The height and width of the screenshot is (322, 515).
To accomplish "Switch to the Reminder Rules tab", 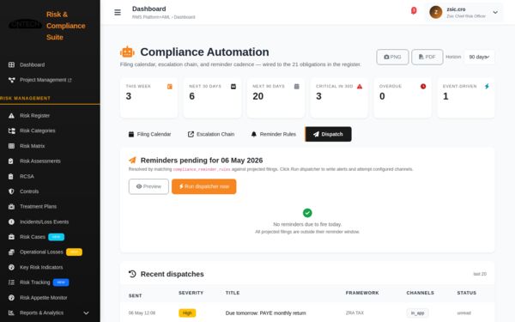I will pos(274,134).
